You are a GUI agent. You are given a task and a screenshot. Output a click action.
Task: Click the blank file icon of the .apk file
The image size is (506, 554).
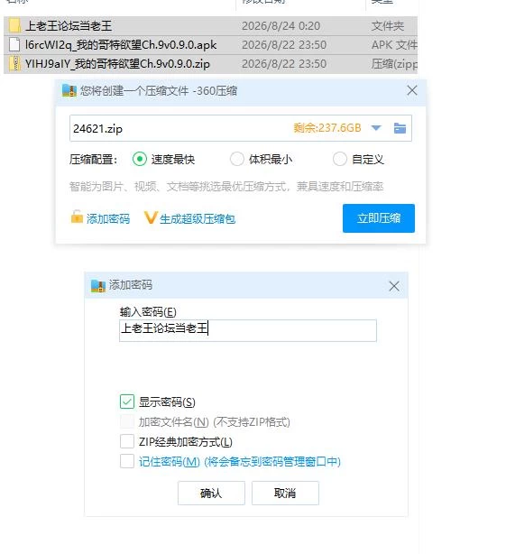pos(14,45)
